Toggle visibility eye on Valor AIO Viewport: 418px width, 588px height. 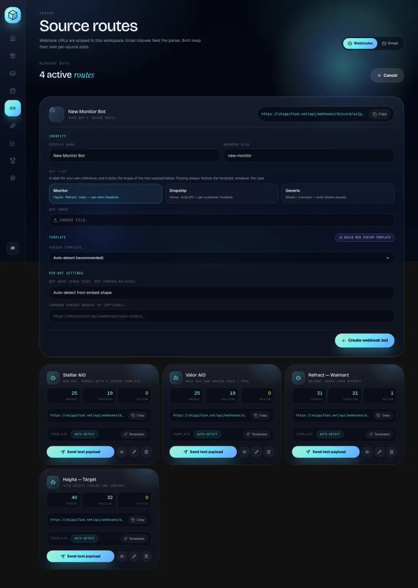point(244,452)
